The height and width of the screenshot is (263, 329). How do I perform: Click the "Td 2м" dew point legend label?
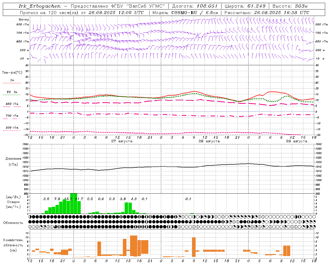pos(12,92)
